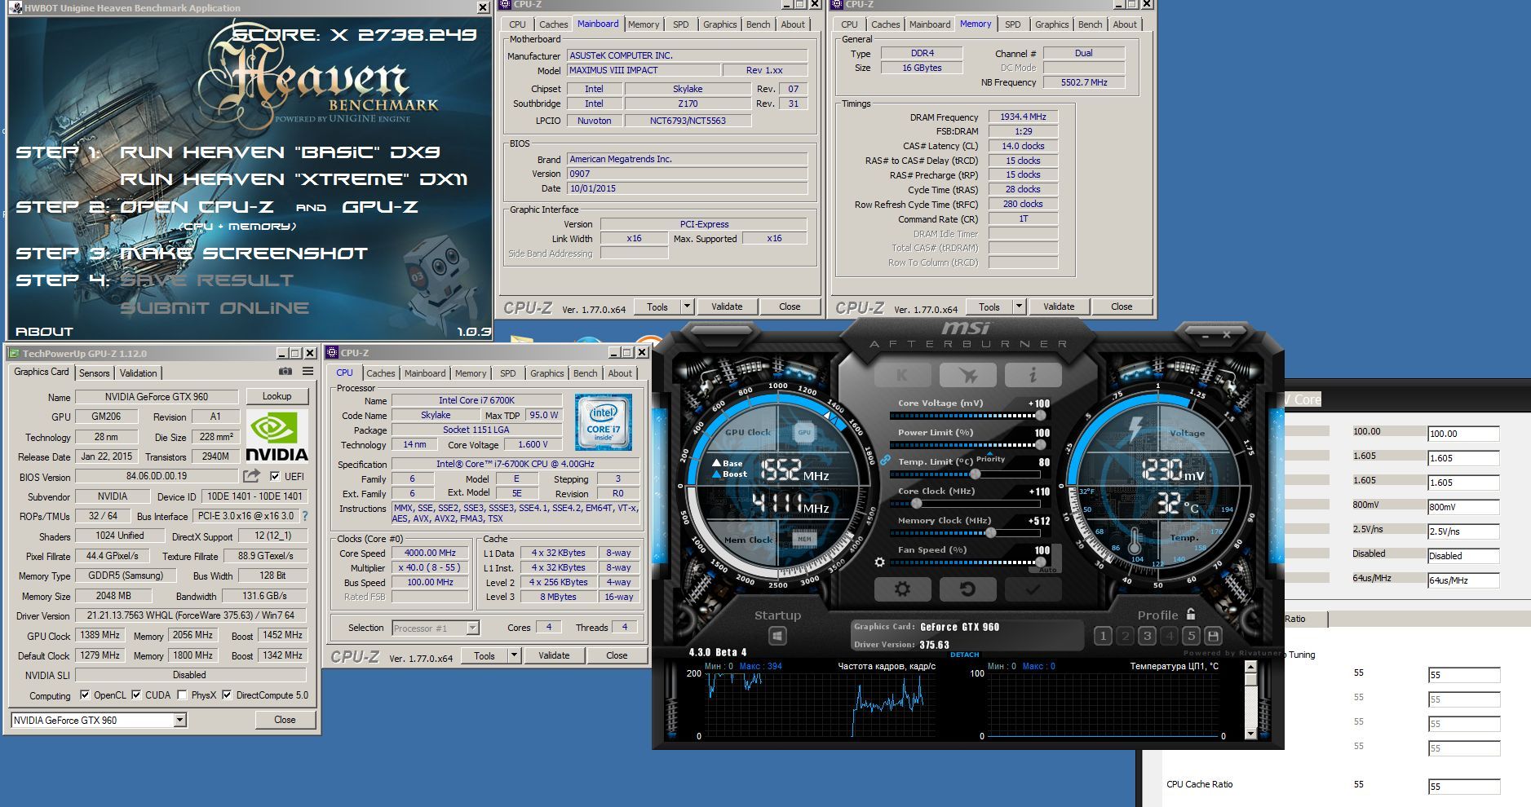Click the Power Limit (%) slider handle
Viewport: 1531px width, 807px height.
(1040, 445)
